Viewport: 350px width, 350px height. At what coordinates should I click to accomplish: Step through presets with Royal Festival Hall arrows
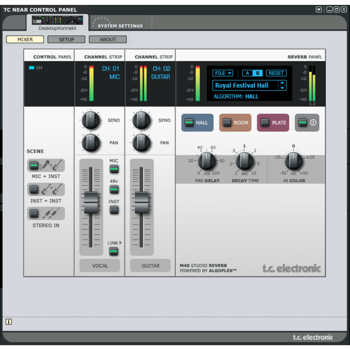coord(282,85)
